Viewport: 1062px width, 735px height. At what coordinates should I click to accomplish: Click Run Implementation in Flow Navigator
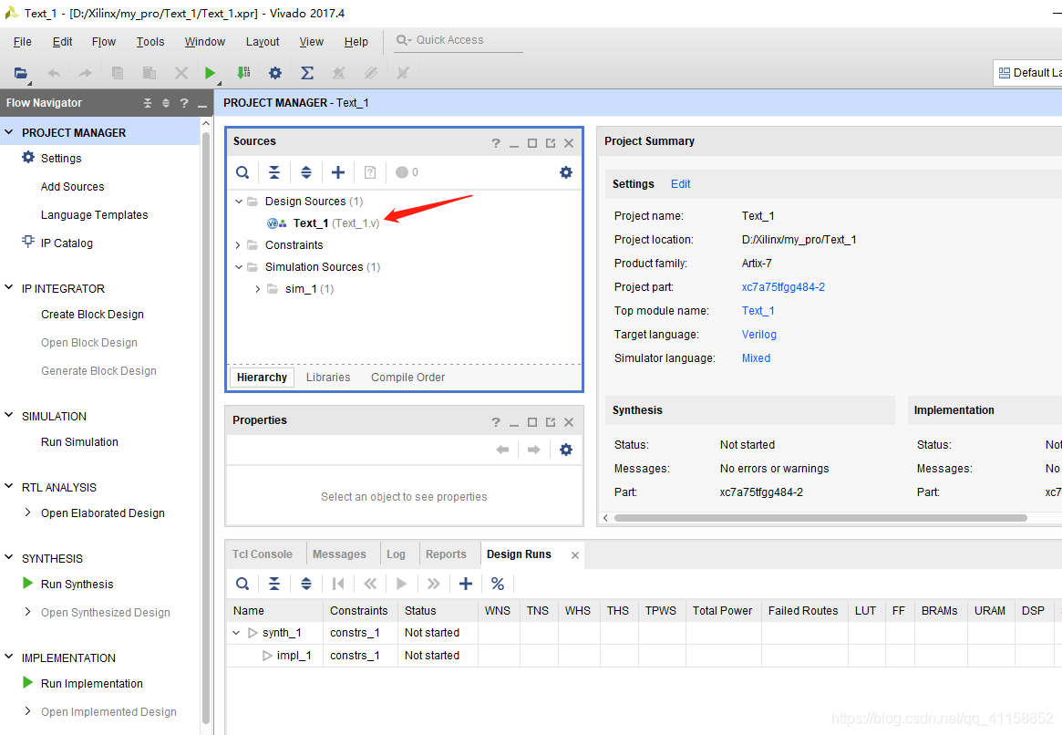pos(91,684)
